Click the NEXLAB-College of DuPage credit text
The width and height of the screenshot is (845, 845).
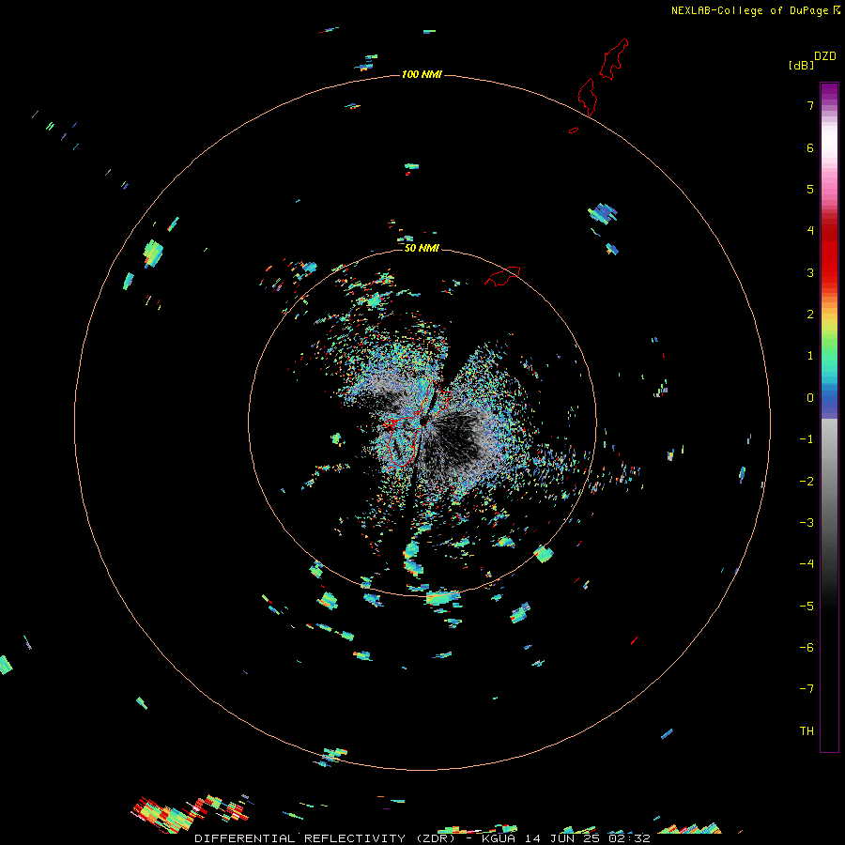tap(749, 10)
